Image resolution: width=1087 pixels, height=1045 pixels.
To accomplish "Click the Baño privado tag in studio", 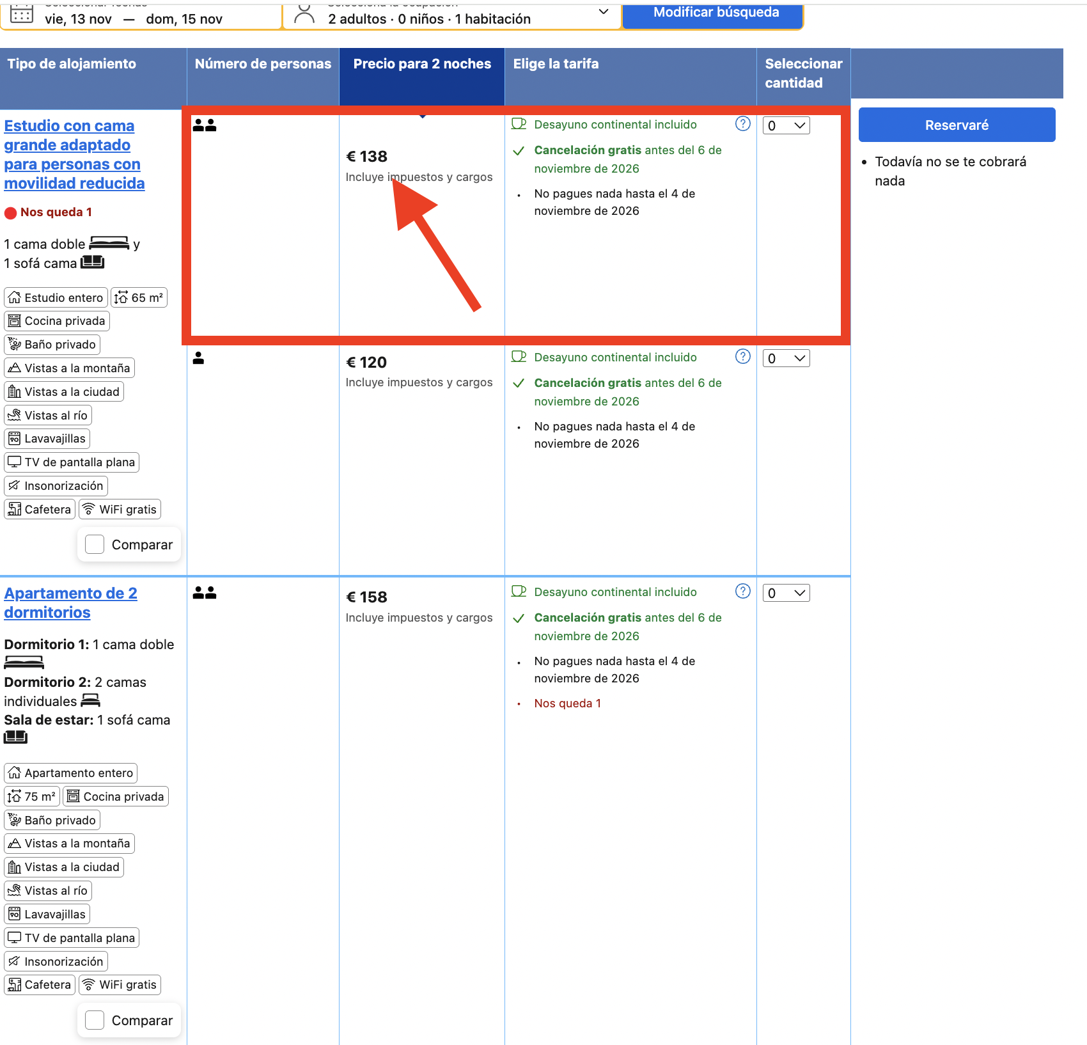I will point(52,345).
